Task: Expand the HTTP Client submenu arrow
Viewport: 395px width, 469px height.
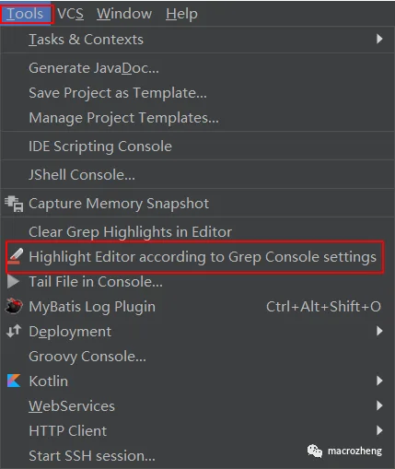Action: [x=379, y=430]
